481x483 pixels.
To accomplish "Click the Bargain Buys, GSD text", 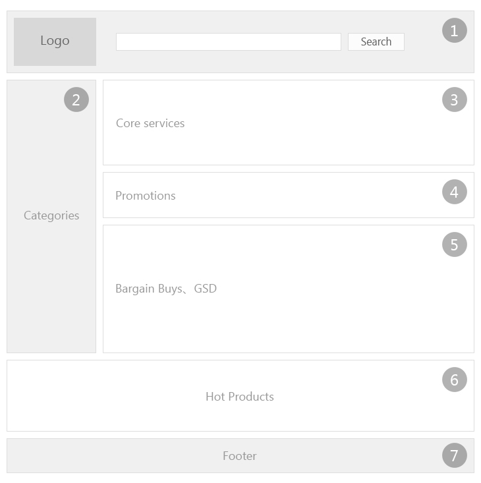I will click(x=166, y=289).
